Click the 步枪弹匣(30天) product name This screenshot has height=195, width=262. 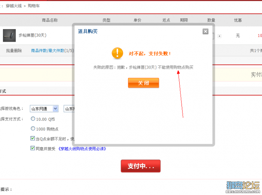pyautogui.click(x=33, y=35)
